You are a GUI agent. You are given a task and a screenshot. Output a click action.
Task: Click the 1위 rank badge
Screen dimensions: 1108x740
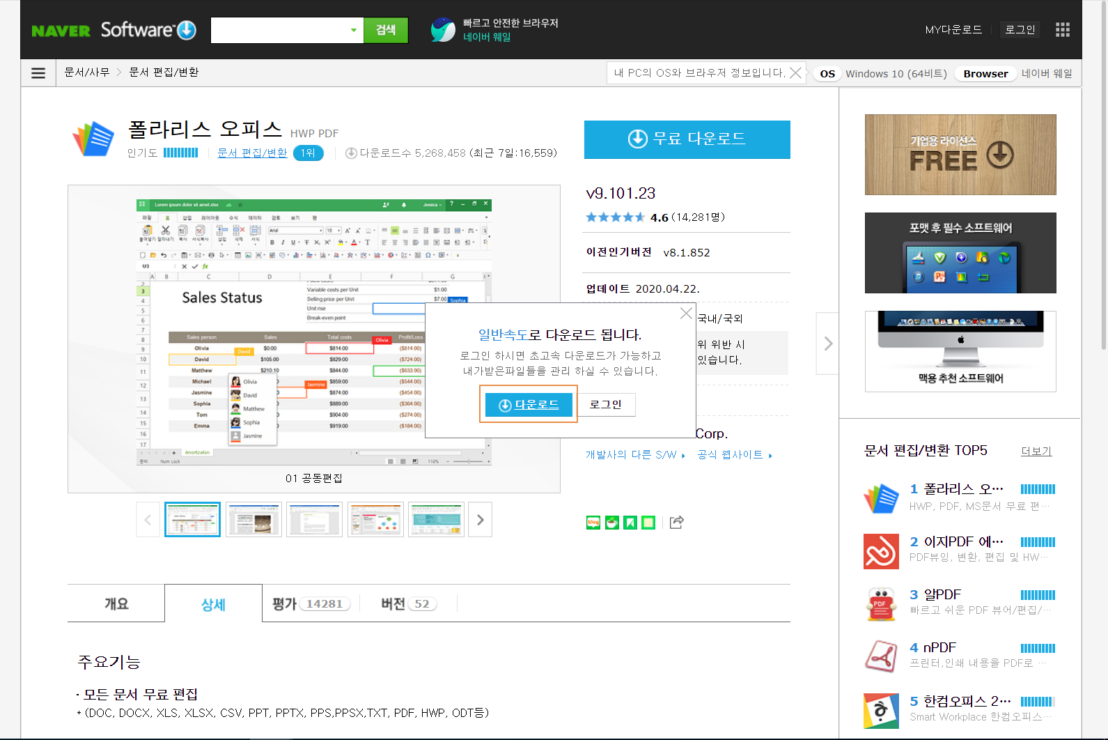[308, 153]
